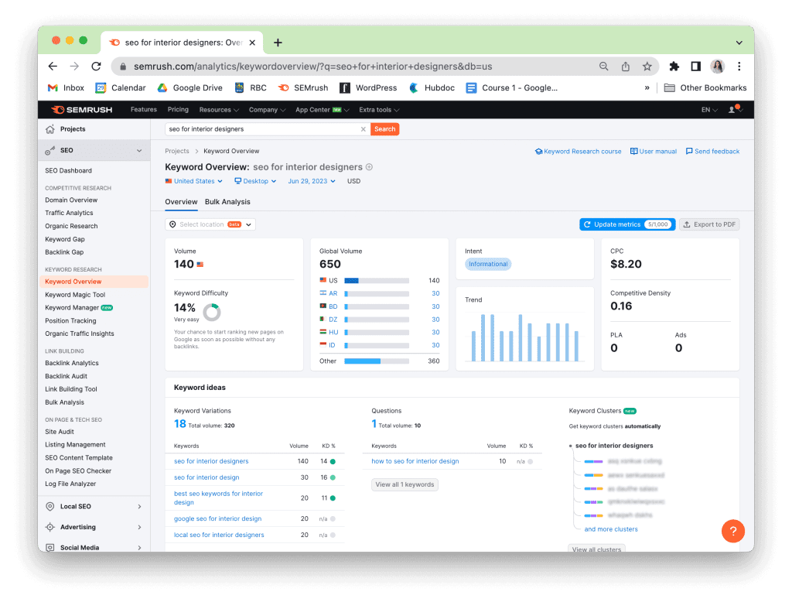This screenshot has height=602, width=792.
Task: Add keyword using plus icon beside title
Action: 369,167
